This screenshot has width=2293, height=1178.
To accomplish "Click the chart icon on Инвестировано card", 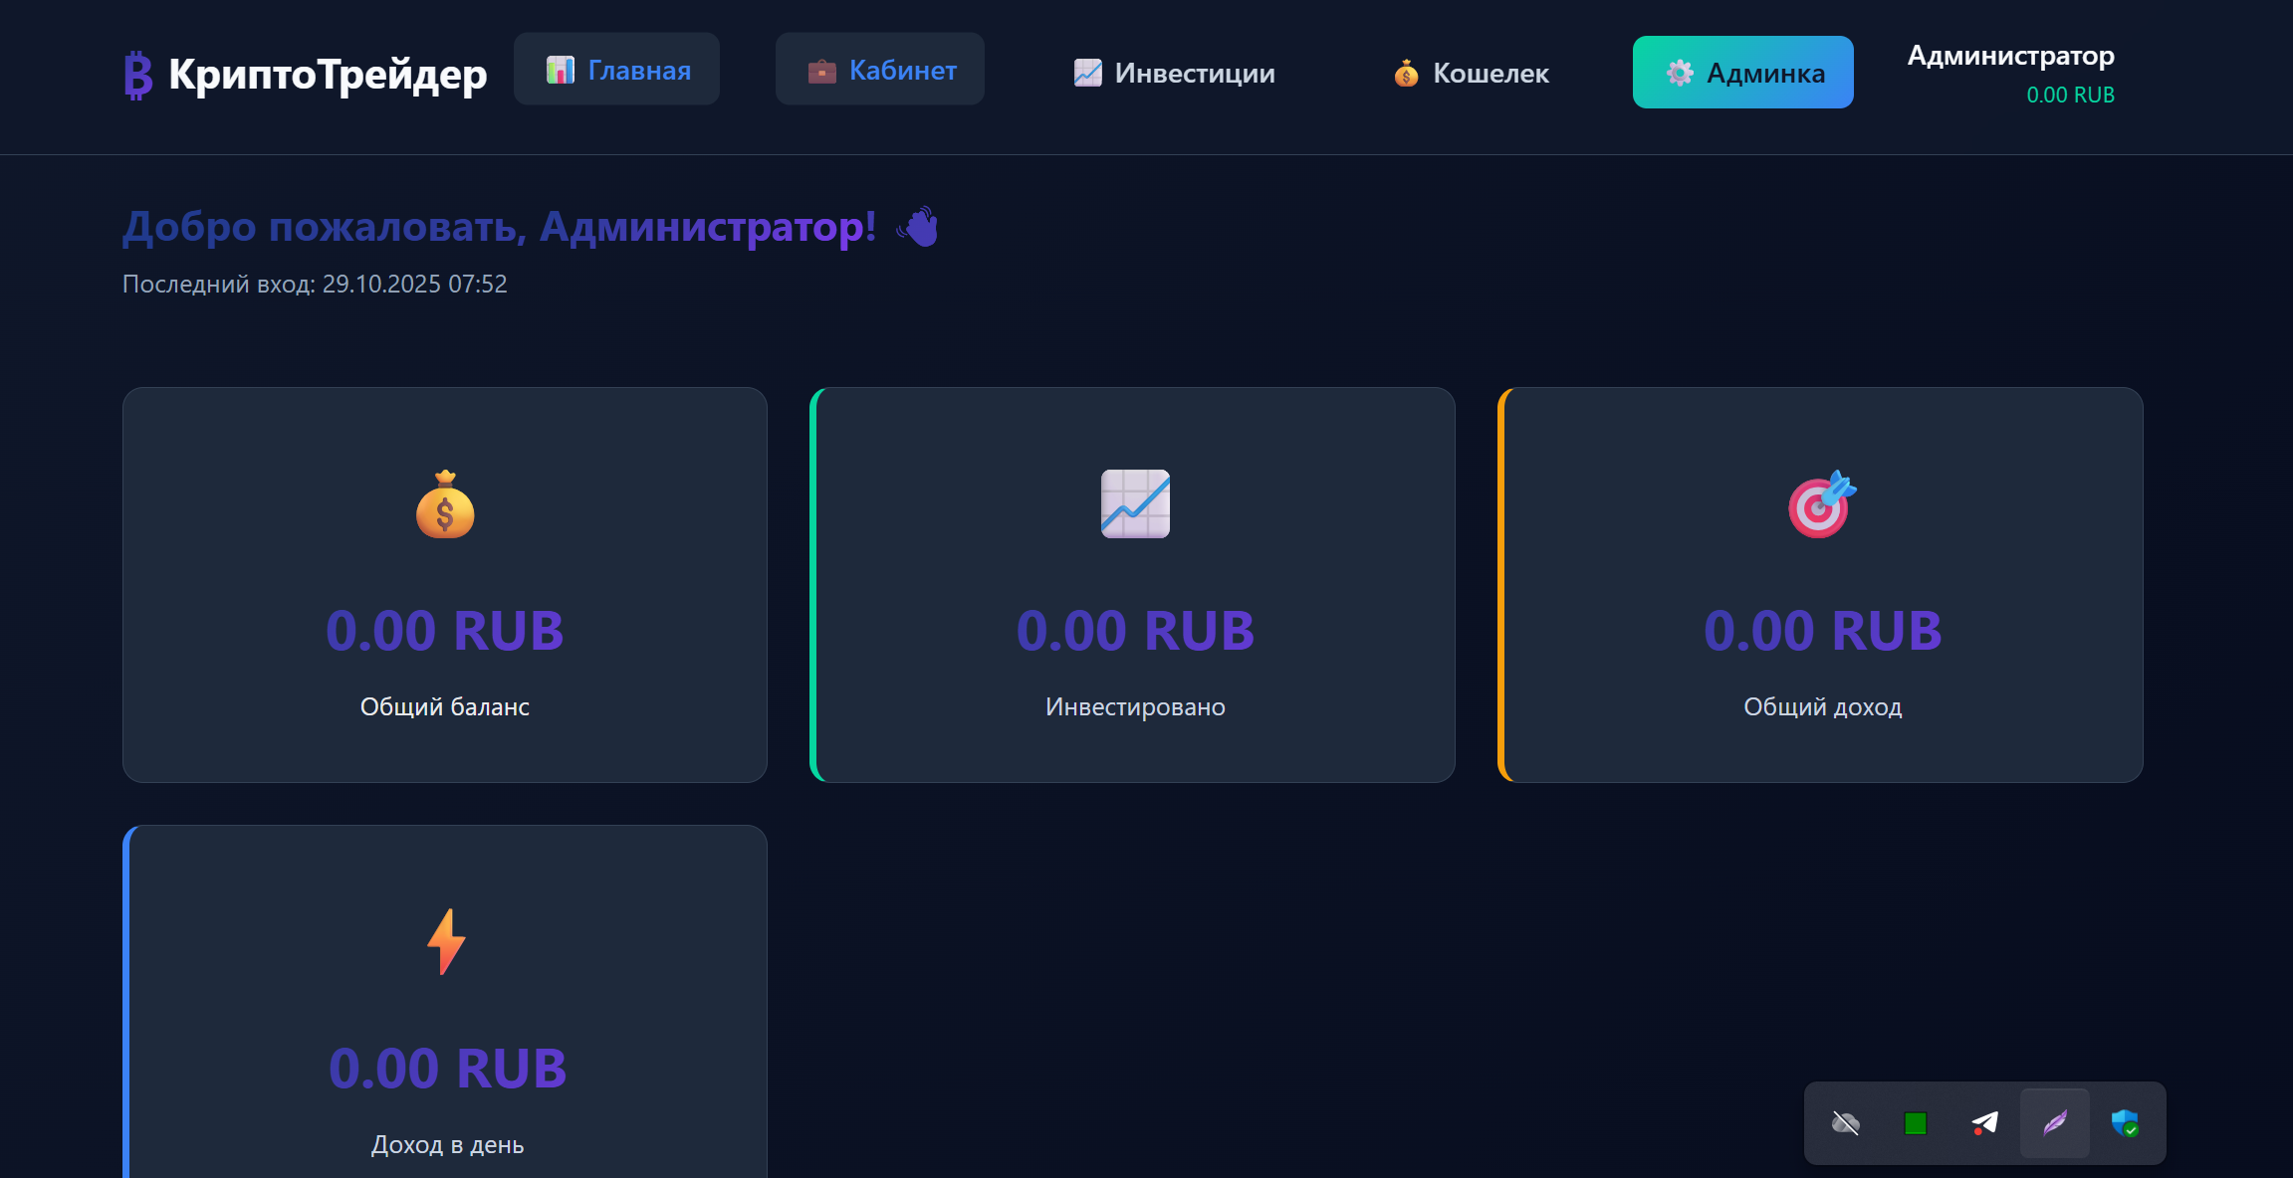I will coord(1135,504).
